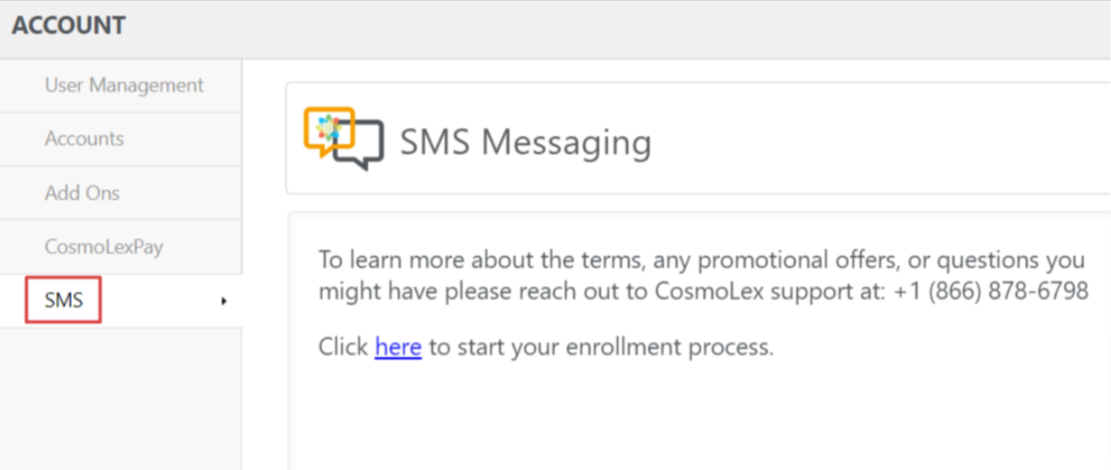Click the support phone number +1 (866) 878-6798

click(x=990, y=290)
